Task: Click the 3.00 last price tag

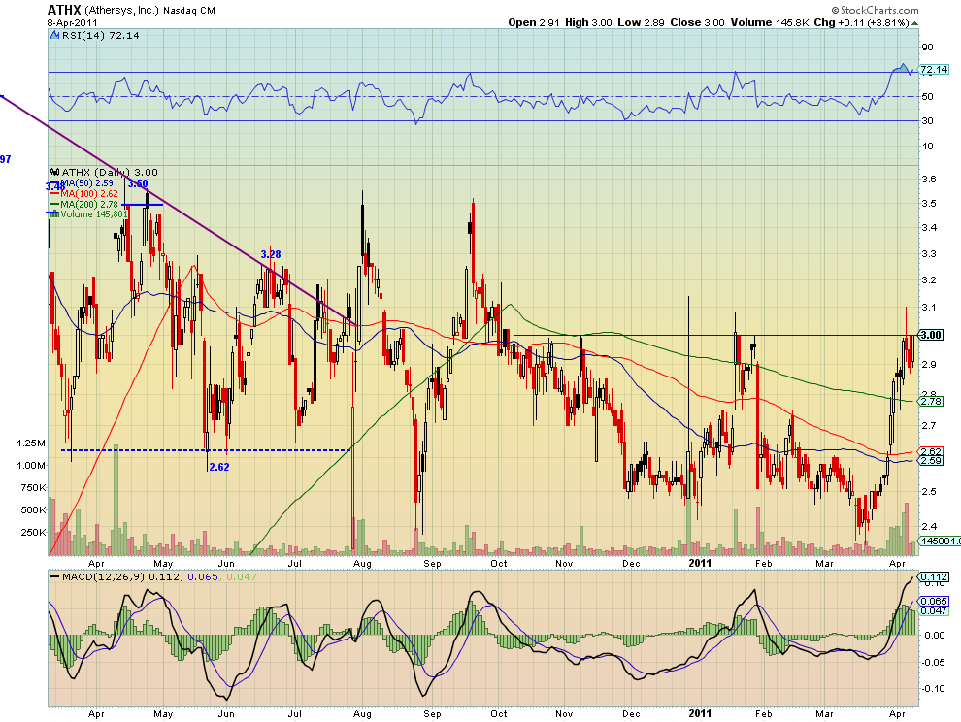Action: point(932,335)
